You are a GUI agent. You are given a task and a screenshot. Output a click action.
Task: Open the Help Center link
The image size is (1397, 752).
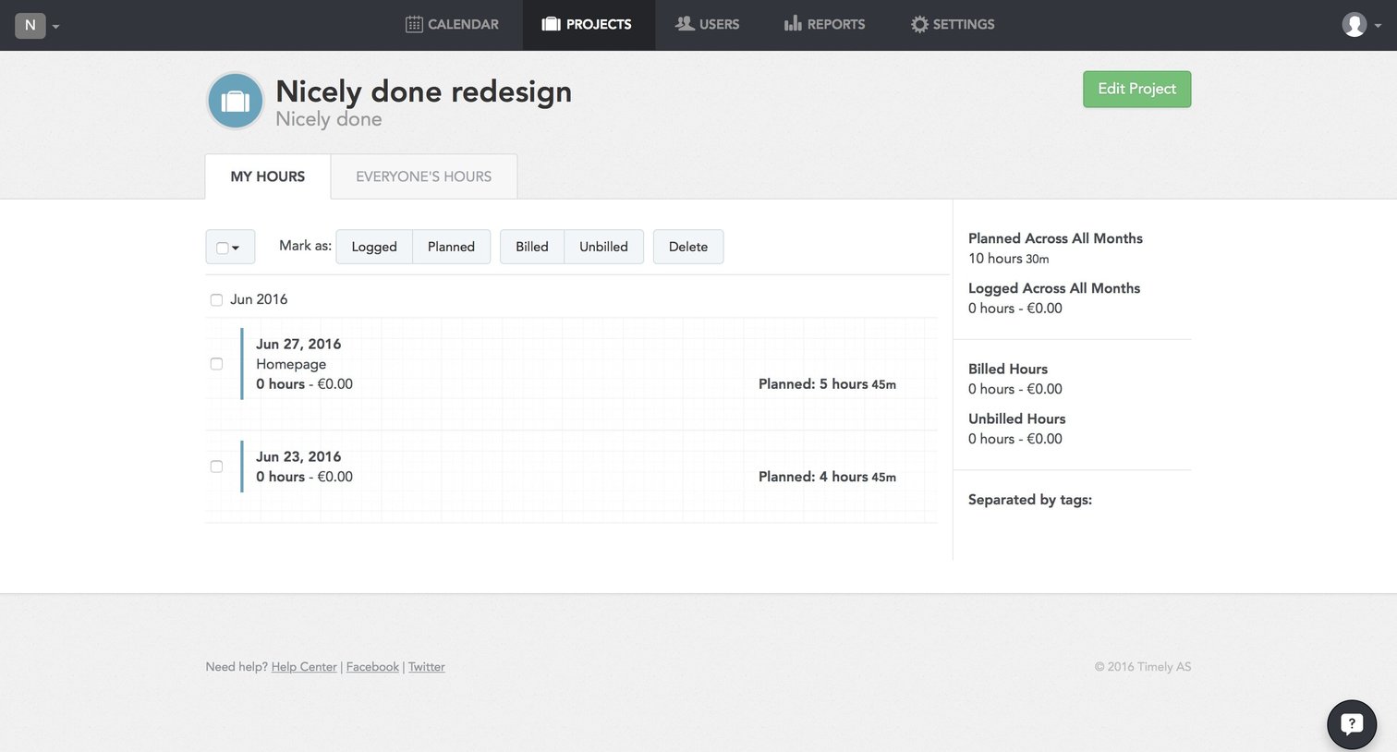point(304,667)
